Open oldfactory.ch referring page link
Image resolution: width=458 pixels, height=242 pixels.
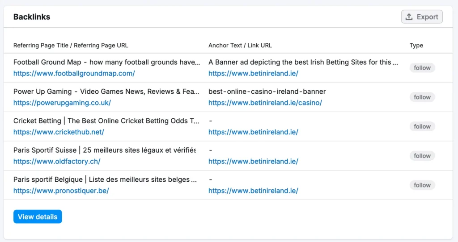pos(57,161)
